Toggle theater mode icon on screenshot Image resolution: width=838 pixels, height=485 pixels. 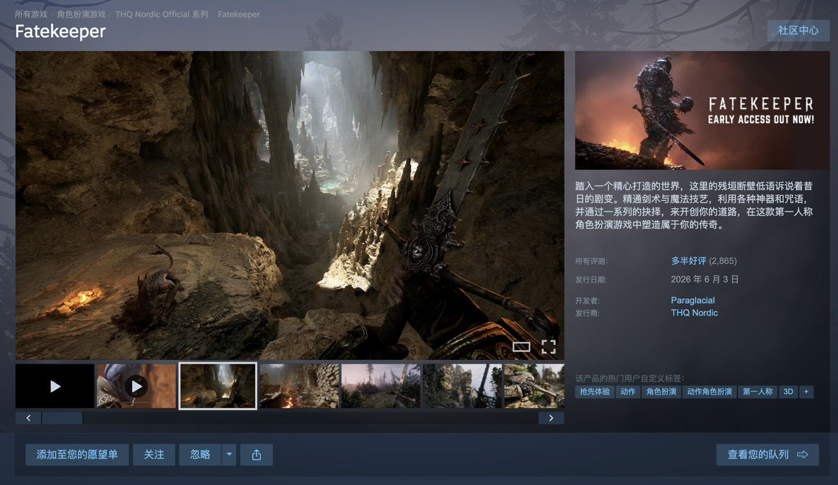pos(521,347)
